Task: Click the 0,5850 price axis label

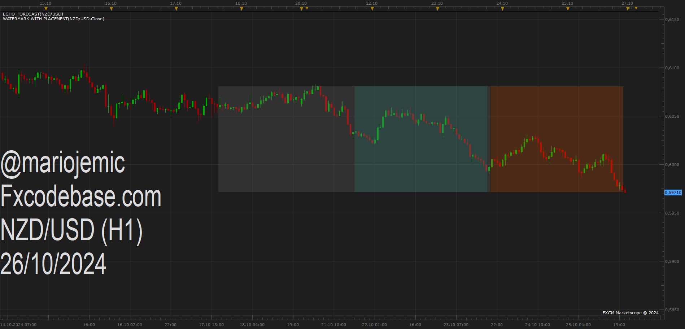Action: coord(672,310)
